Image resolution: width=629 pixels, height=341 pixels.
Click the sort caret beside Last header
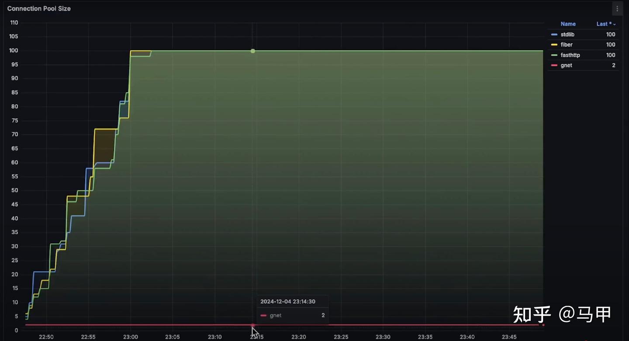click(614, 24)
